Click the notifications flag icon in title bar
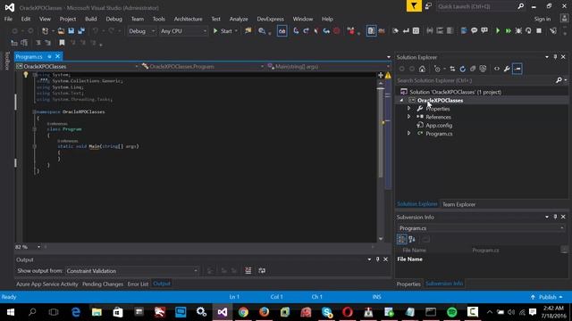Image resolution: width=572 pixels, height=321 pixels. click(x=414, y=6)
